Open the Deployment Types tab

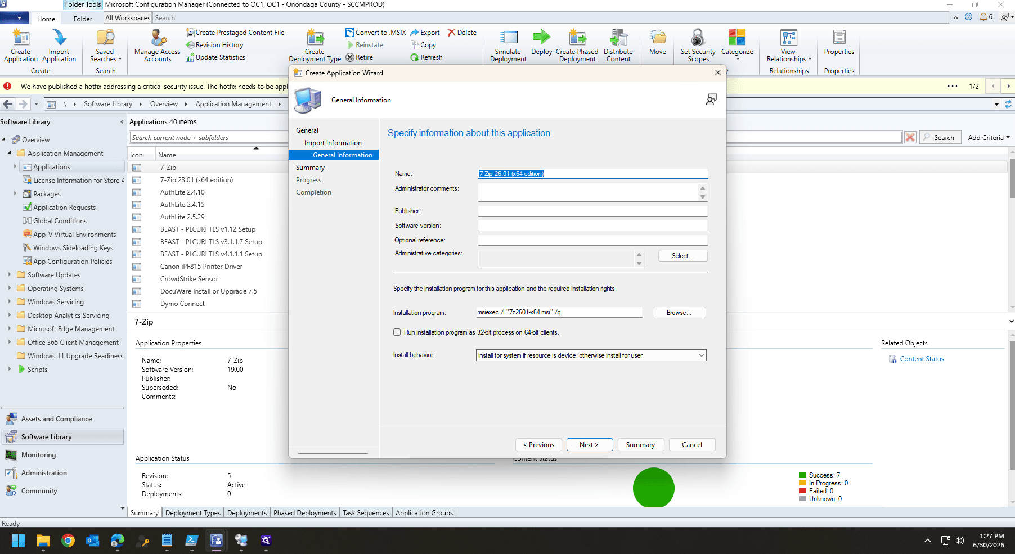[193, 513]
